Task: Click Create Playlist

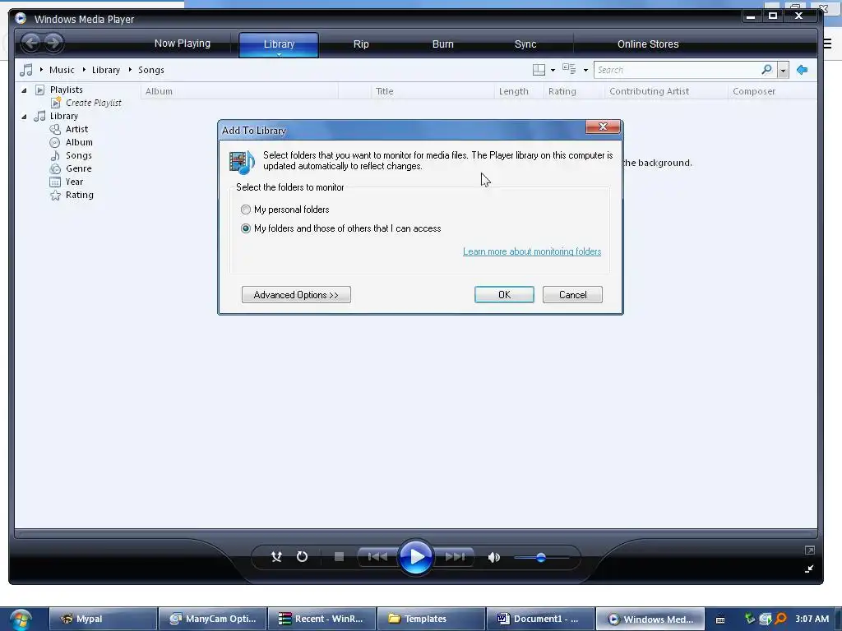Action: [93, 103]
